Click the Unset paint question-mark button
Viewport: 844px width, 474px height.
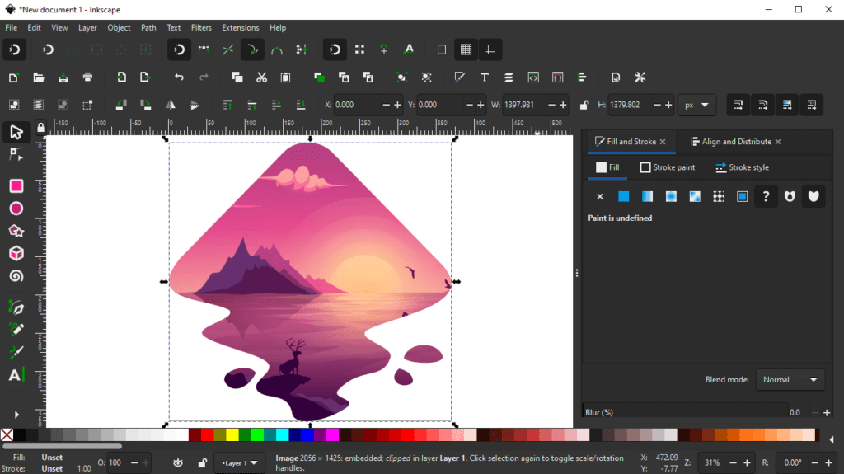(766, 196)
